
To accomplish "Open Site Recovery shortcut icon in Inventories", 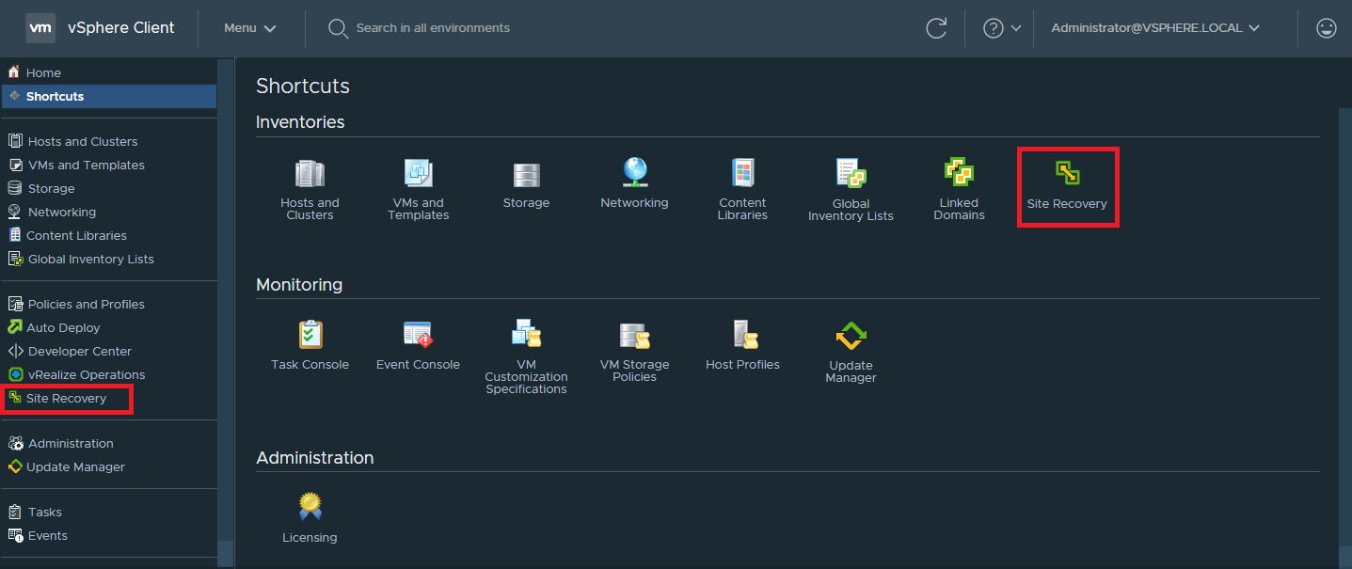I will point(1067,173).
